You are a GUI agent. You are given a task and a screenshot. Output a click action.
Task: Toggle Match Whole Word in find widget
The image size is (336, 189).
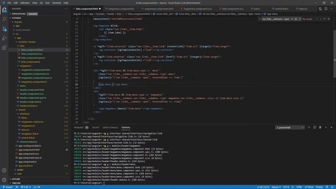296,19
